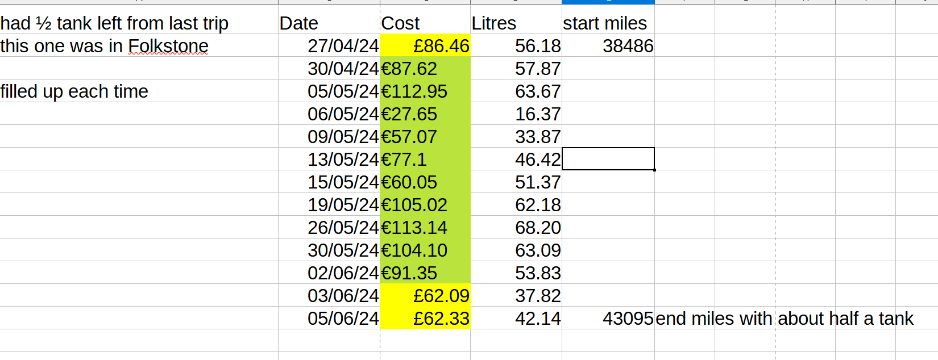Select the 'Date' column heading cell
Screen dimensions: 938x360
pos(299,23)
